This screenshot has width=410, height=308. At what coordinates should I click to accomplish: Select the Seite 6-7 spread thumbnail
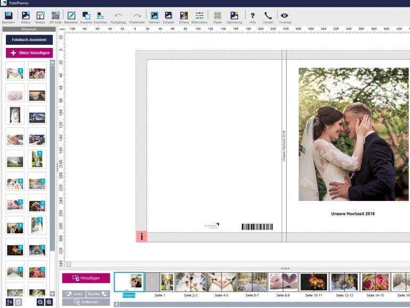click(x=252, y=282)
